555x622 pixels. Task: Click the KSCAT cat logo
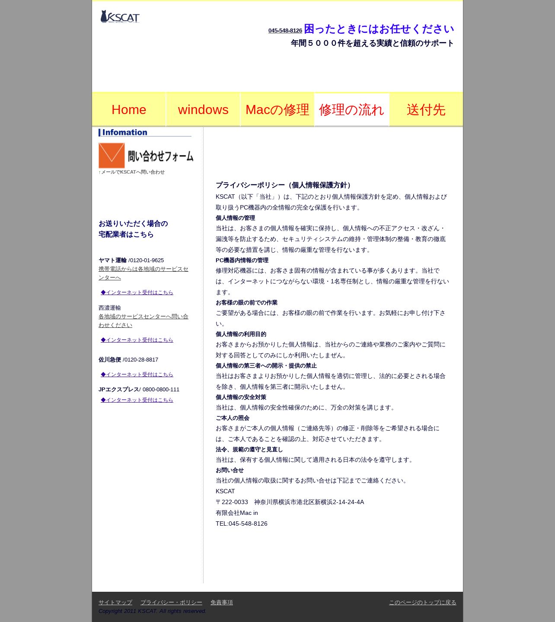(x=120, y=16)
